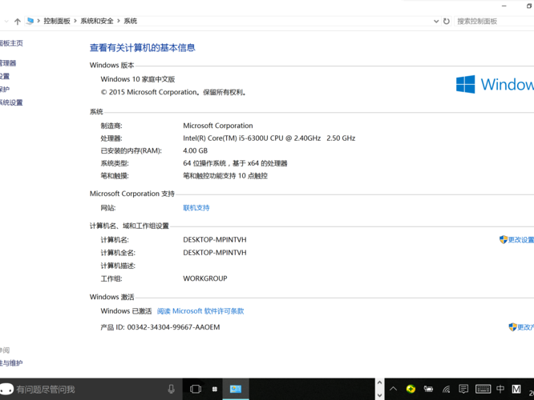Open the 联机支持 website link
Screen dimensions: 534x400
coord(196,208)
